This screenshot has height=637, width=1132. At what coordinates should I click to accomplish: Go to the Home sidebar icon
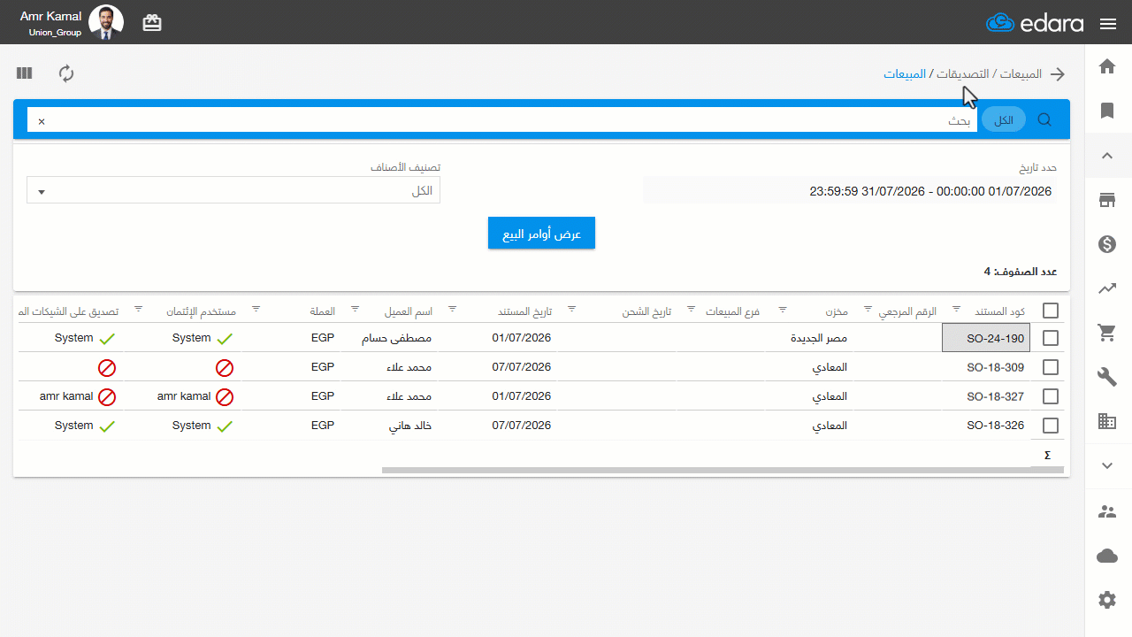[1107, 66]
